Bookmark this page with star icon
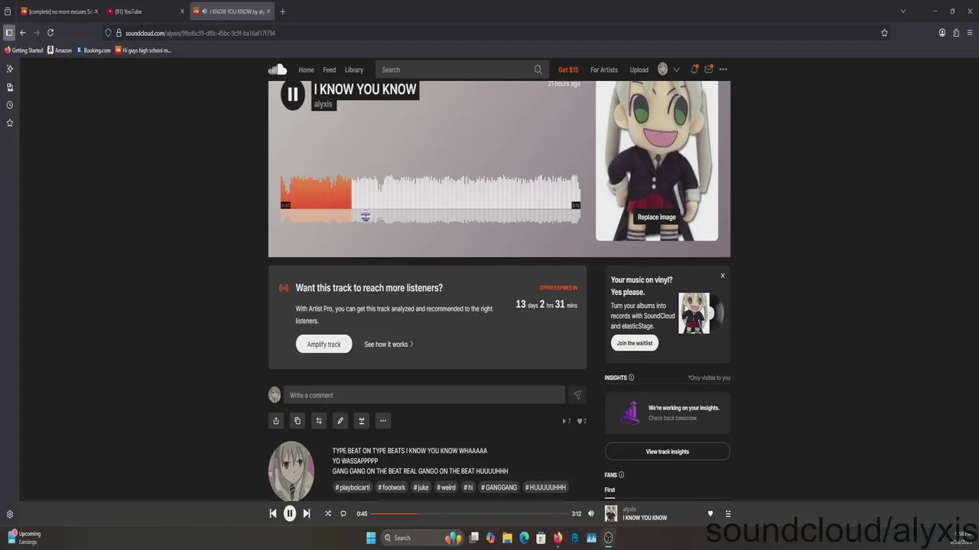The image size is (979, 550). tap(884, 33)
